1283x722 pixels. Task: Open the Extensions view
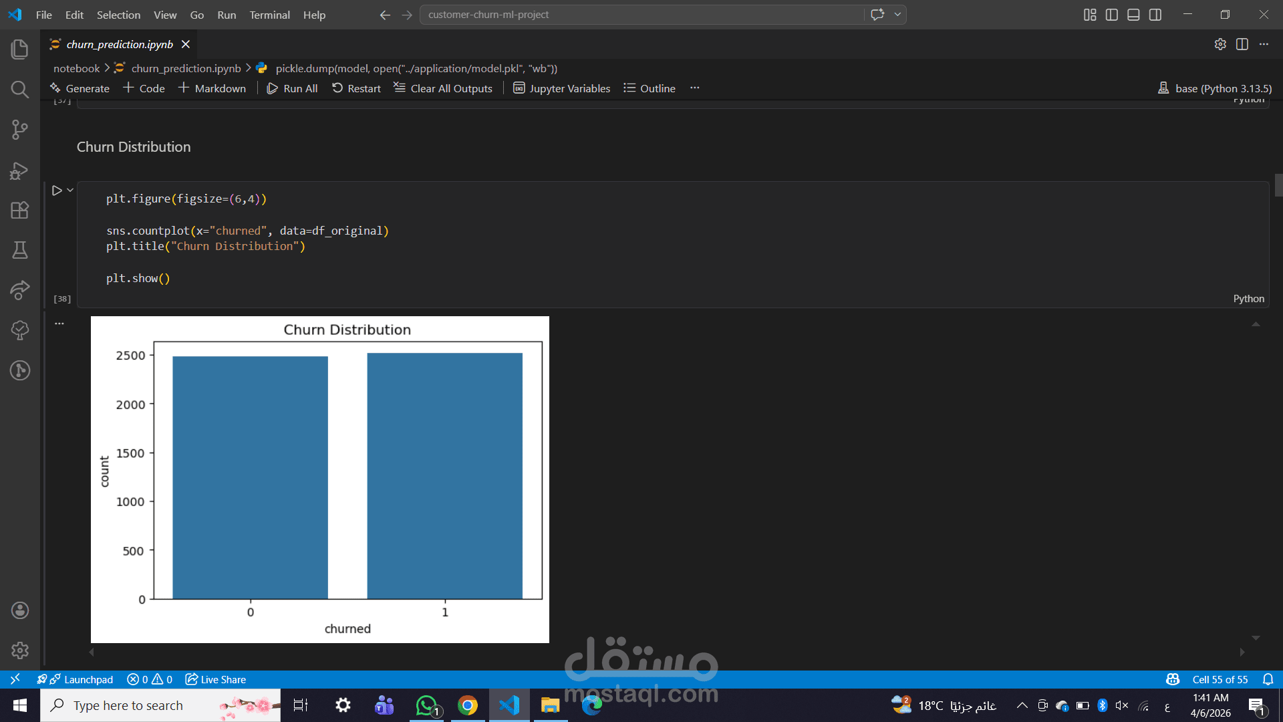point(20,210)
